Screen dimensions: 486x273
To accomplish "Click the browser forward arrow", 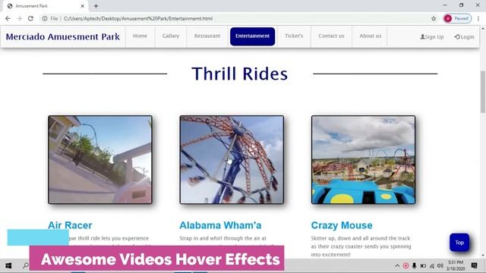I will point(19,18).
